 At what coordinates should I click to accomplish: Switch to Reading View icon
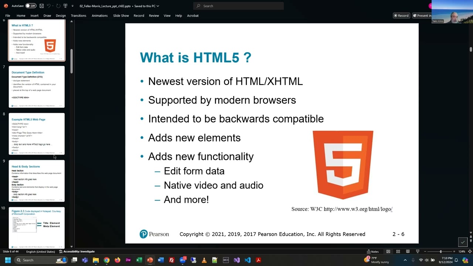tap(408, 252)
